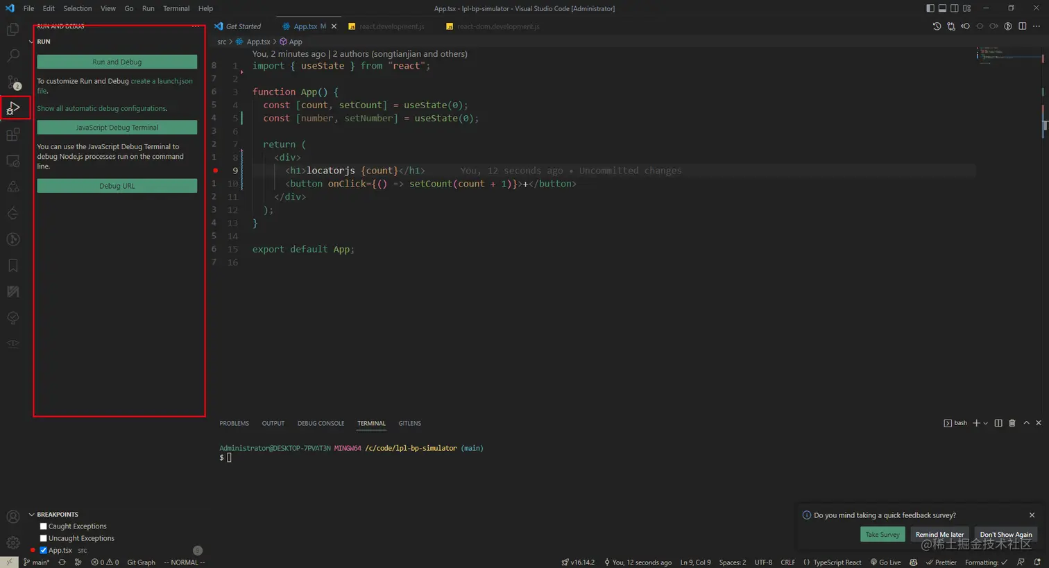The height and width of the screenshot is (568, 1049).
Task: Open the Terminal menu in the menu bar
Action: 176,8
